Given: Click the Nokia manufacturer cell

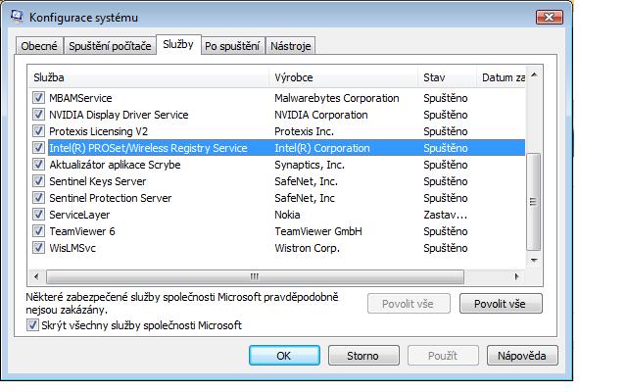Looking at the screenshot, I should pos(287,215).
